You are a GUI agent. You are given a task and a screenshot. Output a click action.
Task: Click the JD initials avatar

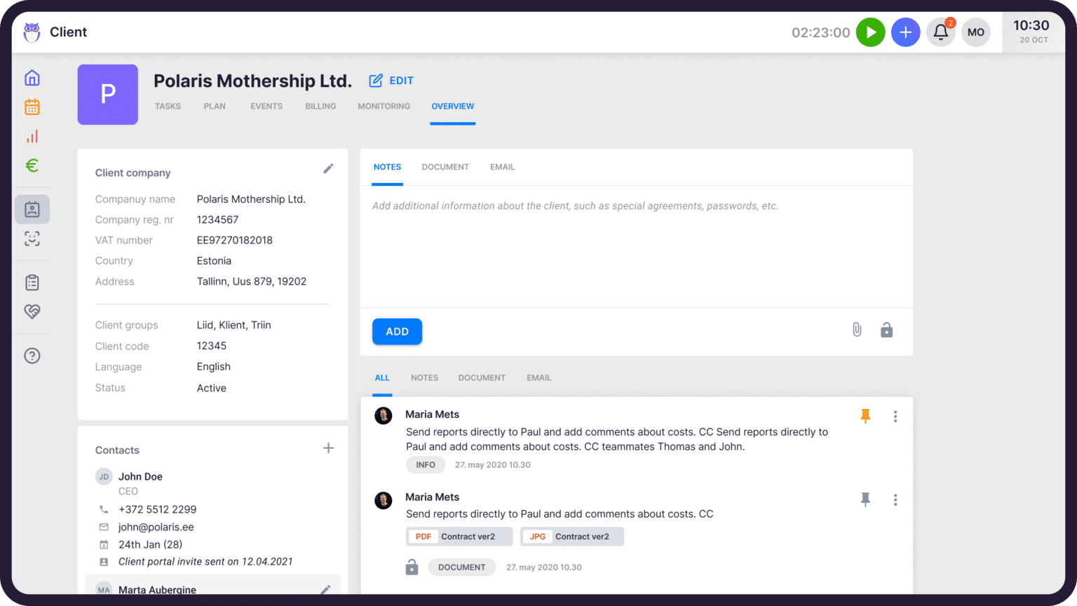[x=104, y=477]
